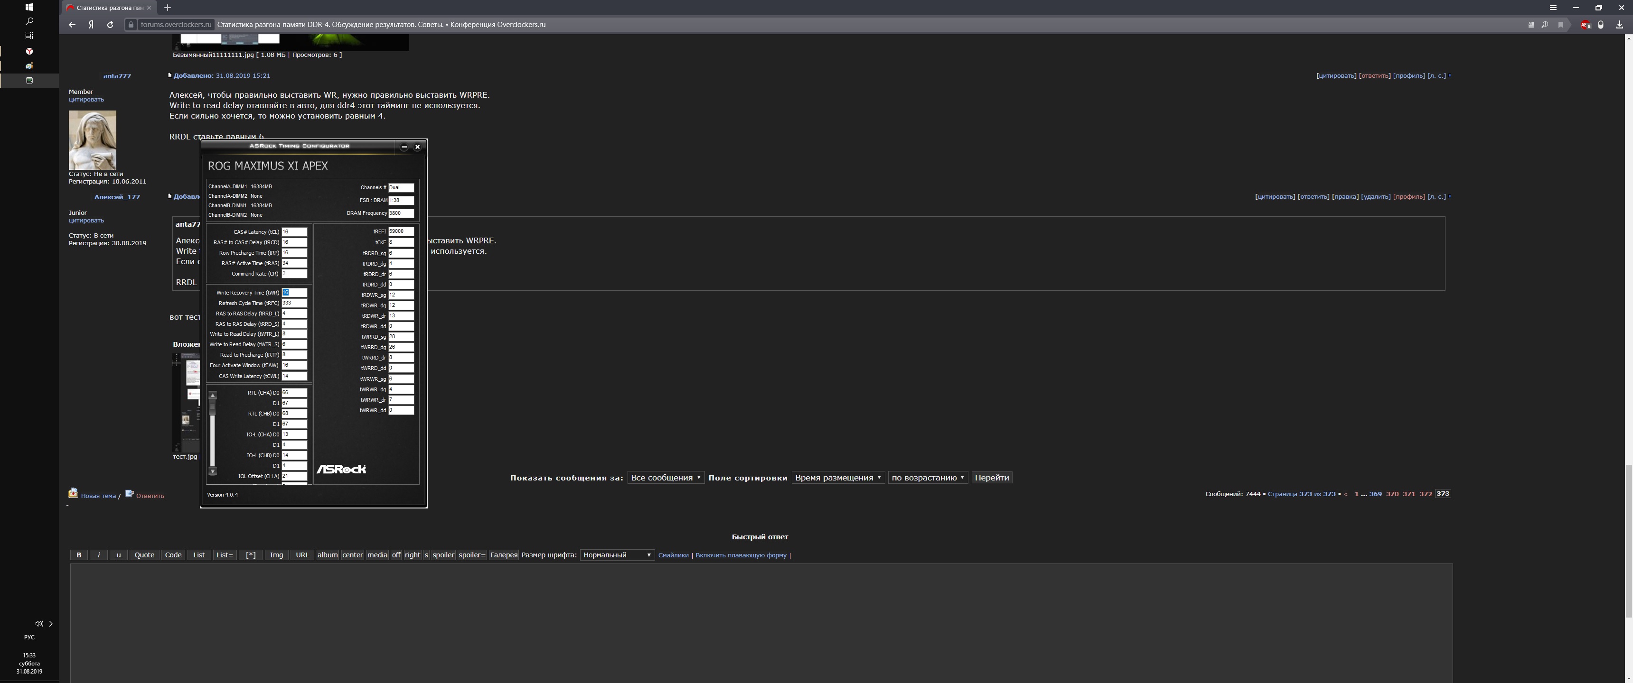1633x683 pixels.
Task: Open a new browser tab
Action: pos(168,8)
